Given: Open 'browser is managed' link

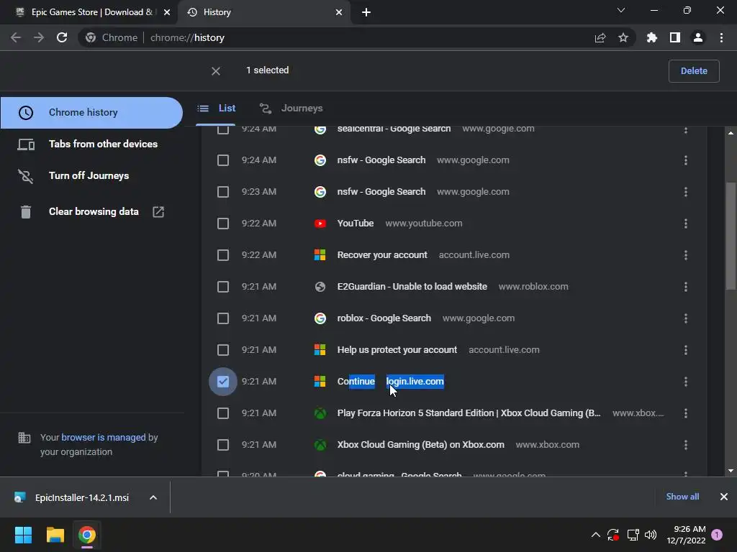Looking at the screenshot, I should 104,438.
